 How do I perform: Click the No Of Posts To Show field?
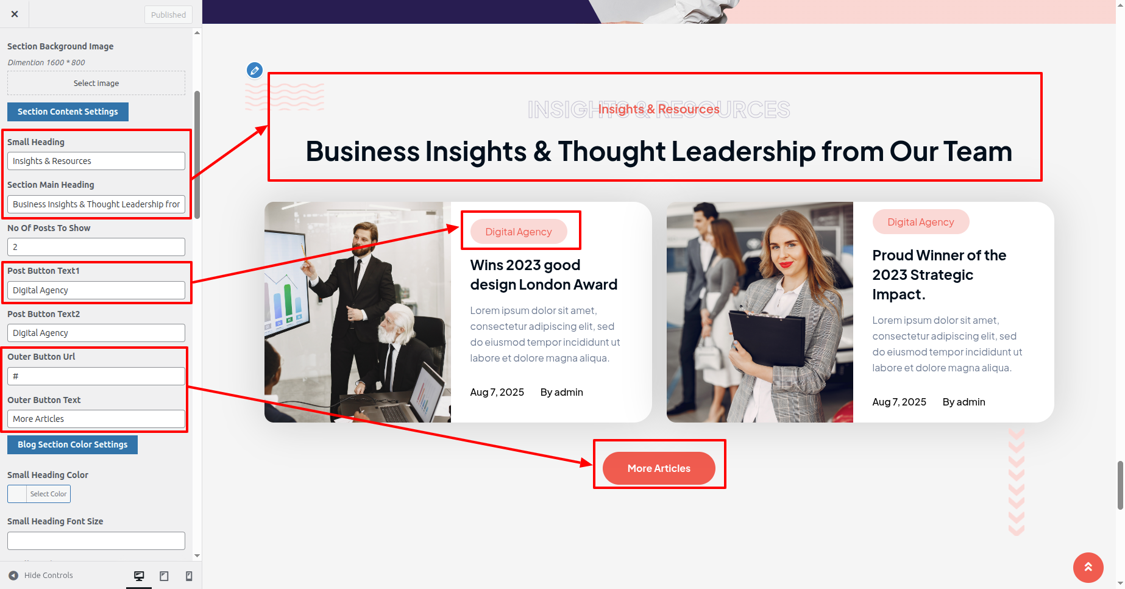pos(96,247)
